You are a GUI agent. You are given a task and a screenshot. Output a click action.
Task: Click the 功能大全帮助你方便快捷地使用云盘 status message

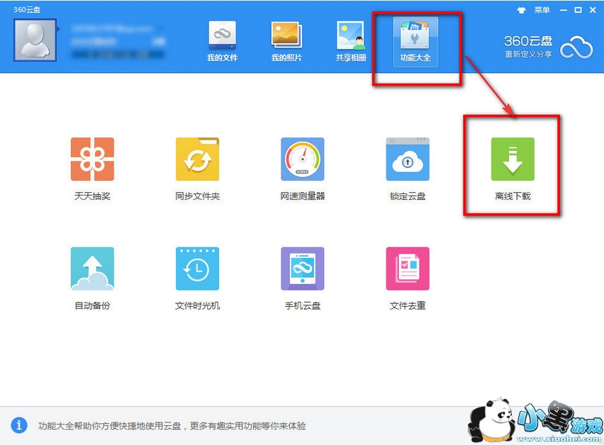172,426
